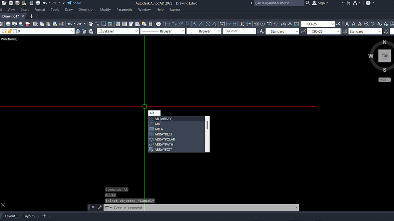Open the Format menu
This screenshot has width=394, height=221.
click(x=40, y=10)
